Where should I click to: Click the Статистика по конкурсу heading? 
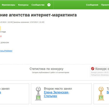pyautogui.click(x=46, y=69)
